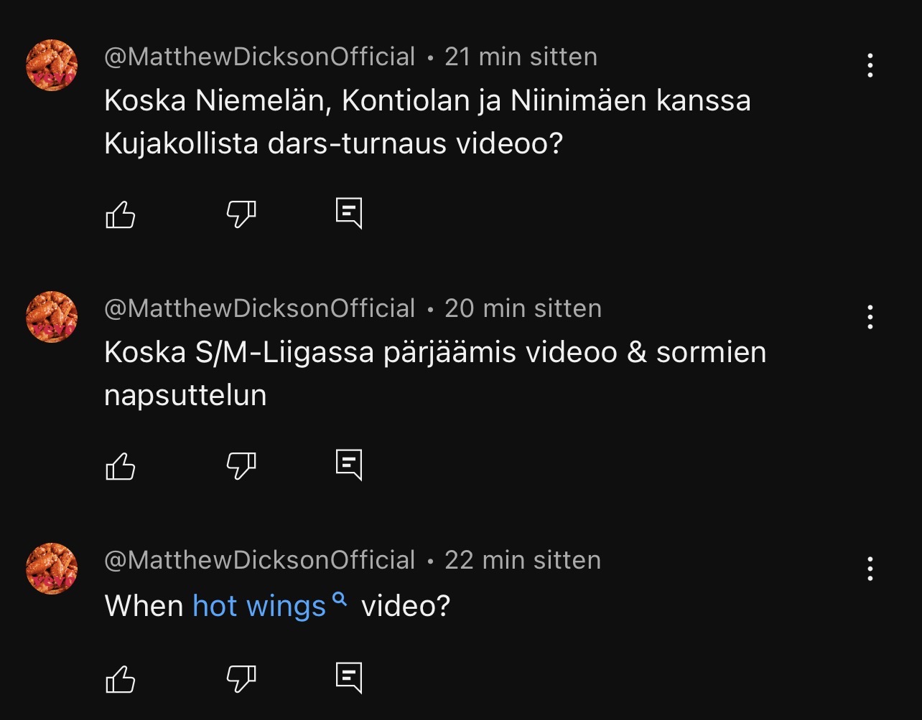Image resolution: width=922 pixels, height=720 pixels.
Task: Like the dars-turnaus comment
Action: [x=121, y=214]
